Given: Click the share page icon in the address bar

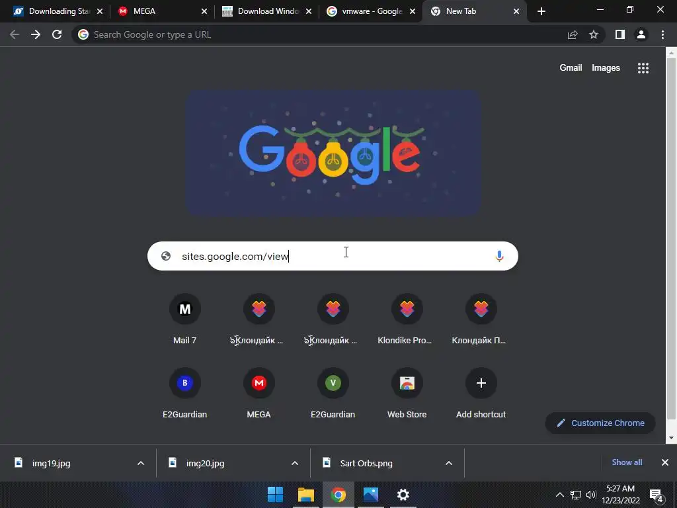Looking at the screenshot, I should 573,34.
